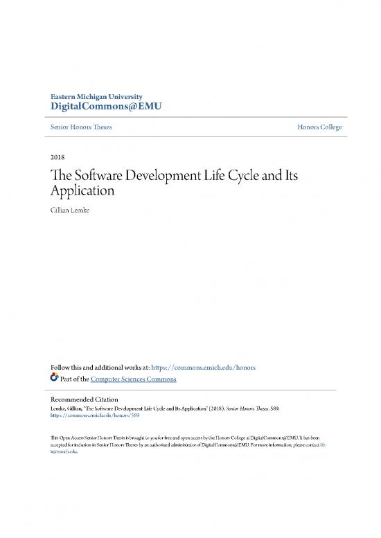Open the commons.emich.edu/honors/589 citation link

[x=95, y=415]
